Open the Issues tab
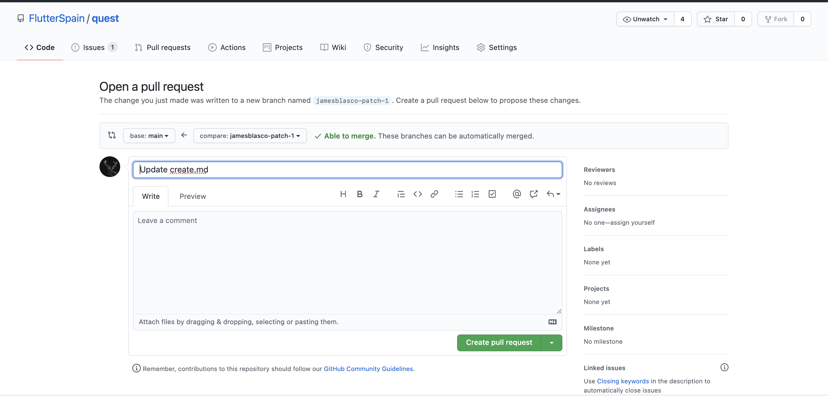The image size is (828, 396). 94,47
